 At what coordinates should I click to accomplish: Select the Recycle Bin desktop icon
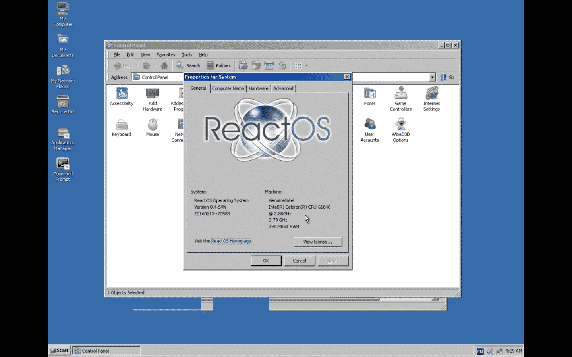point(63,105)
